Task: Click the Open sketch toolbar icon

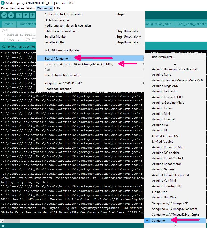Action: pos(26,15)
